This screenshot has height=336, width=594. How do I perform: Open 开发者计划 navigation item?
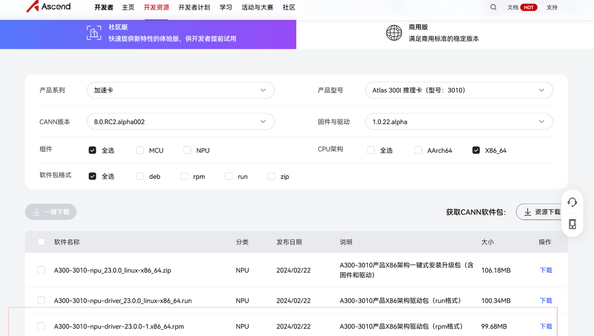[194, 7]
